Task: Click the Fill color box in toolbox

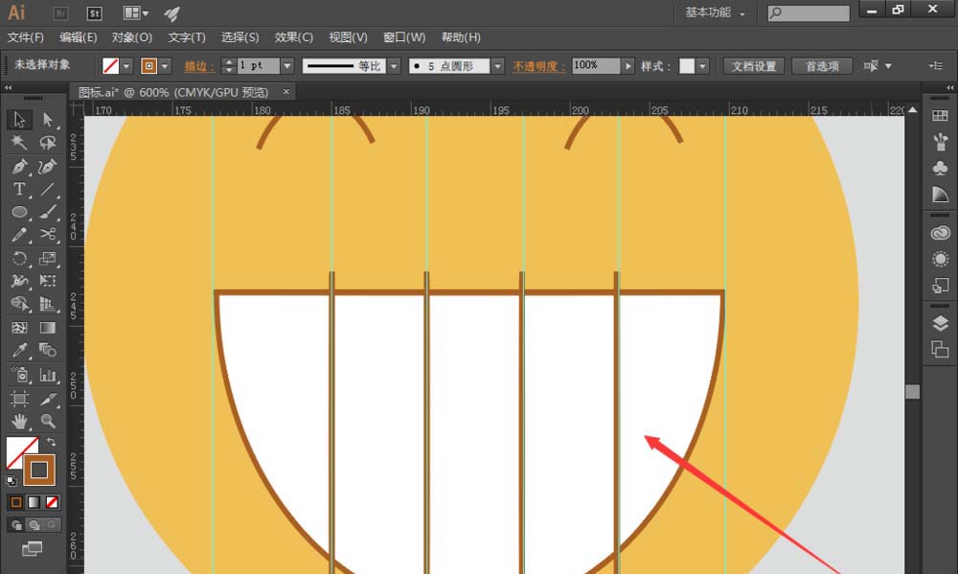Action: point(17,448)
